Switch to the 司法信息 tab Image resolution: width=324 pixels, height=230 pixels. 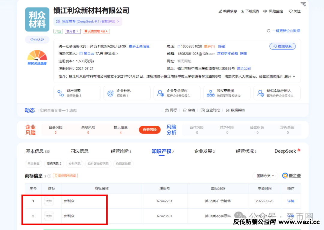coord(79,151)
